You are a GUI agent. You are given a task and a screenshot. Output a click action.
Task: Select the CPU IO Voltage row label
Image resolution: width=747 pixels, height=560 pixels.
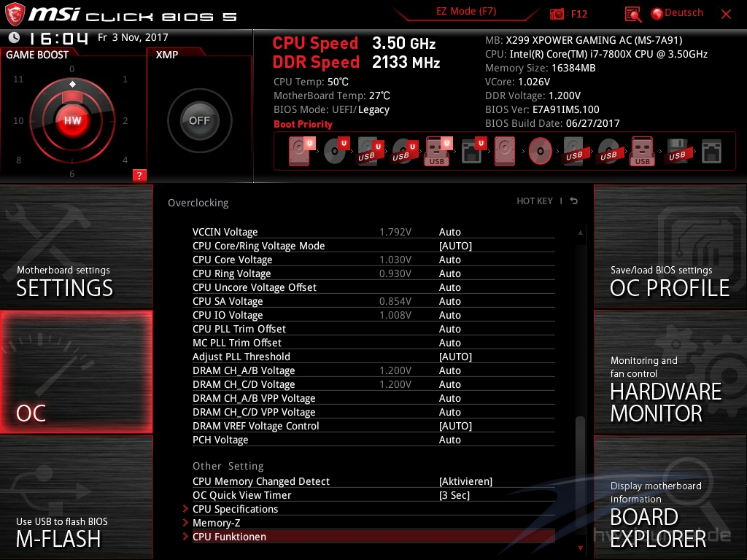click(228, 315)
